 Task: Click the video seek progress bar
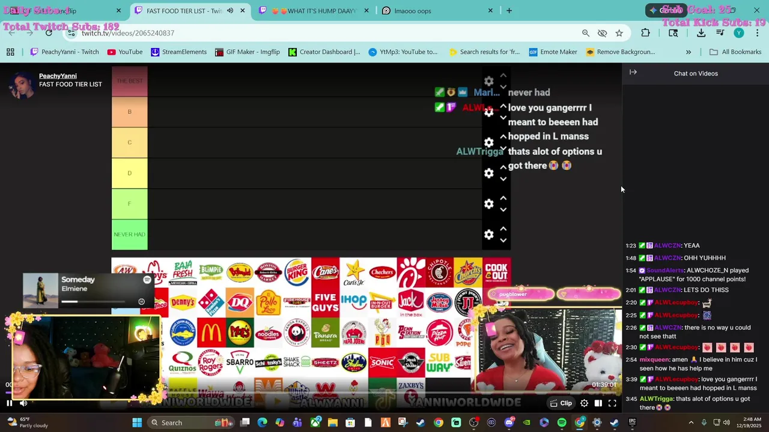click(311, 393)
